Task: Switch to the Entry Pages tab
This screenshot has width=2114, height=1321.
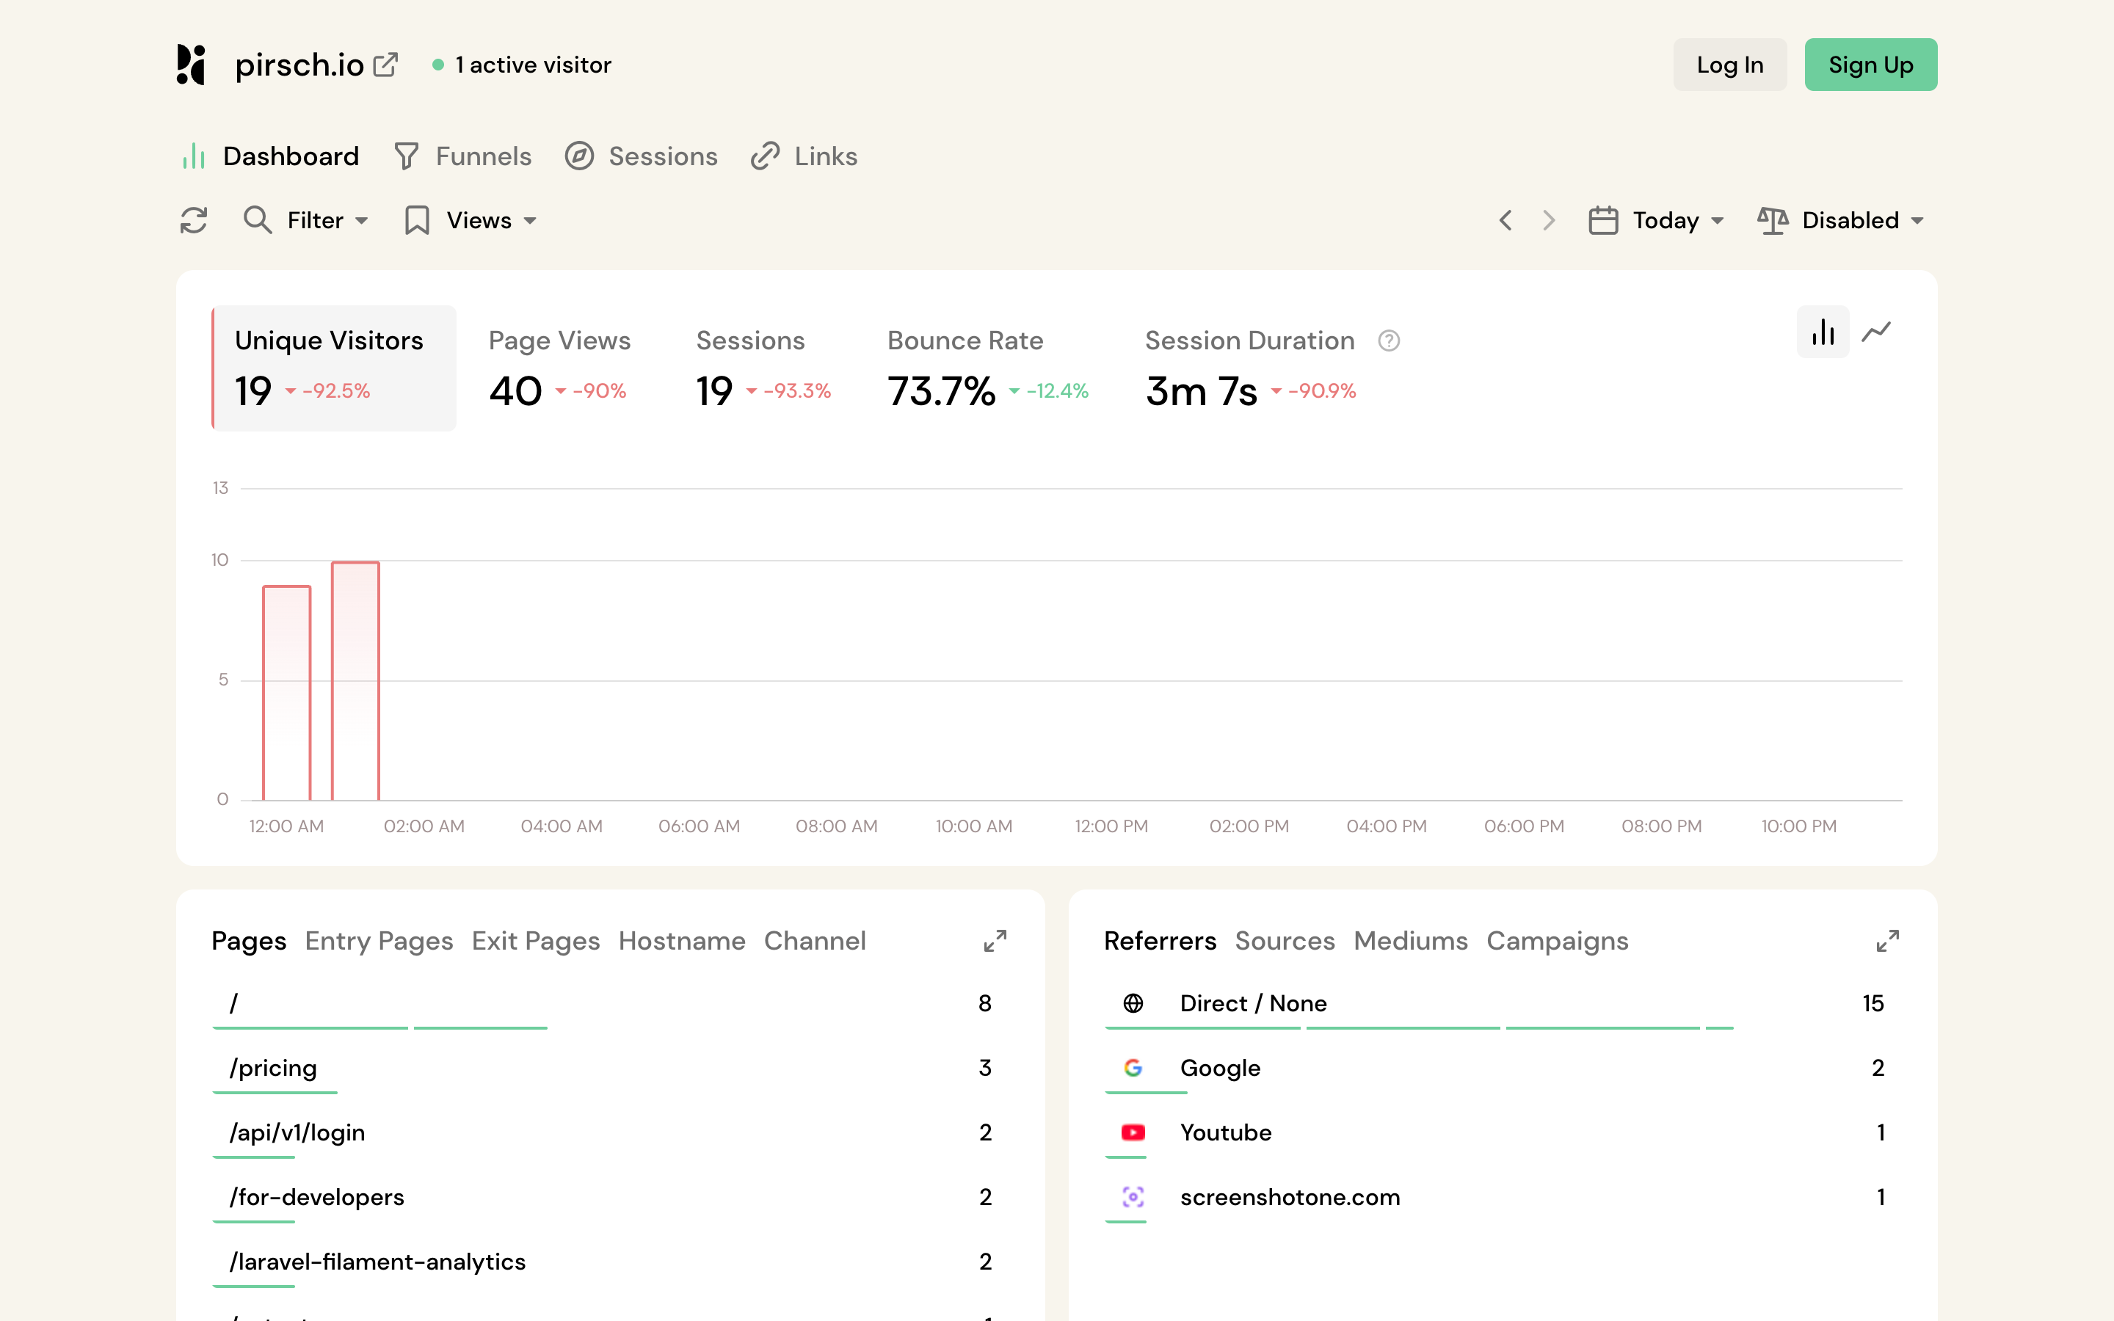Action: coord(378,941)
